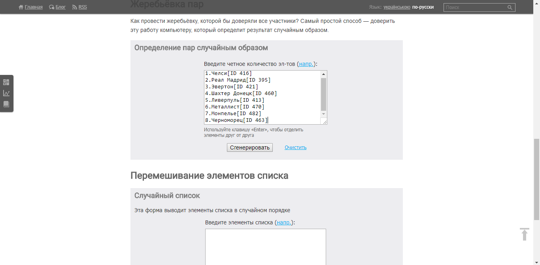Open the Главная menu link
The width and height of the screenshot is (540, 265).
(34, 7)
